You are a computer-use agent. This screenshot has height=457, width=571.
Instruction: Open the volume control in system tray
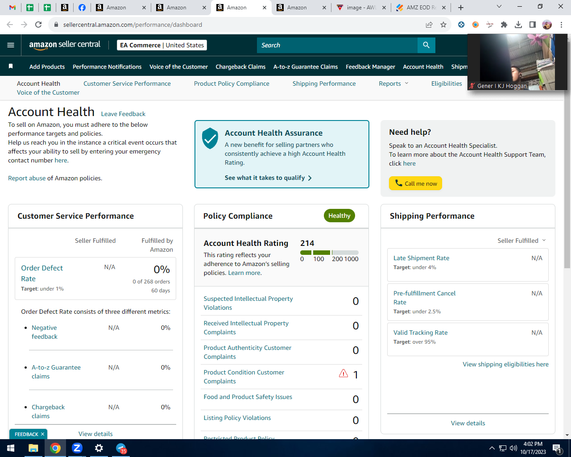513,448
